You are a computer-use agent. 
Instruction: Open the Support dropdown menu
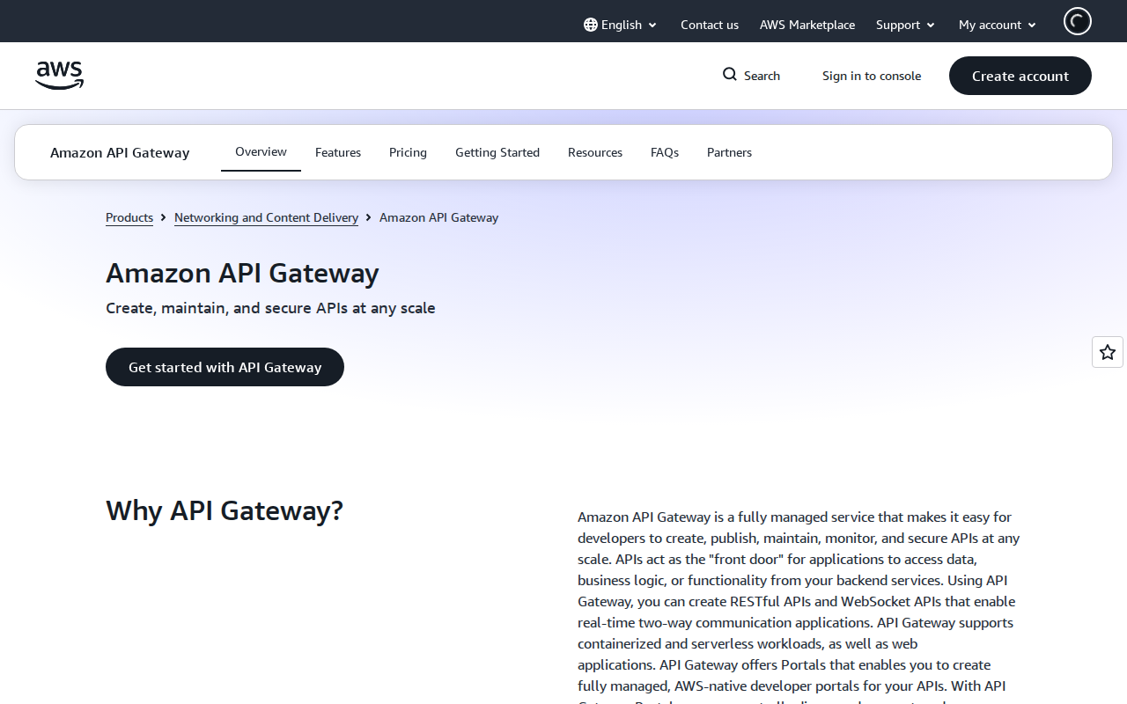[905, 25]
